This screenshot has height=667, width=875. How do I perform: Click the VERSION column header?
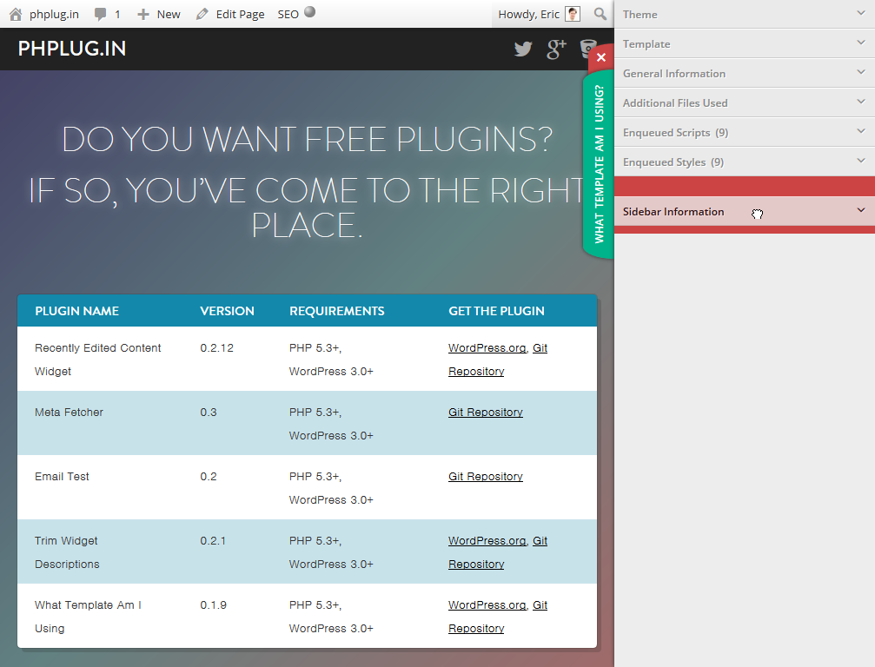(227, 311)
